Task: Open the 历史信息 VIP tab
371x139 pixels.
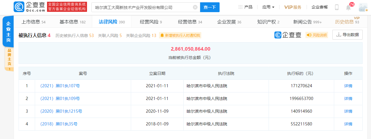Action: pos(347,22)
